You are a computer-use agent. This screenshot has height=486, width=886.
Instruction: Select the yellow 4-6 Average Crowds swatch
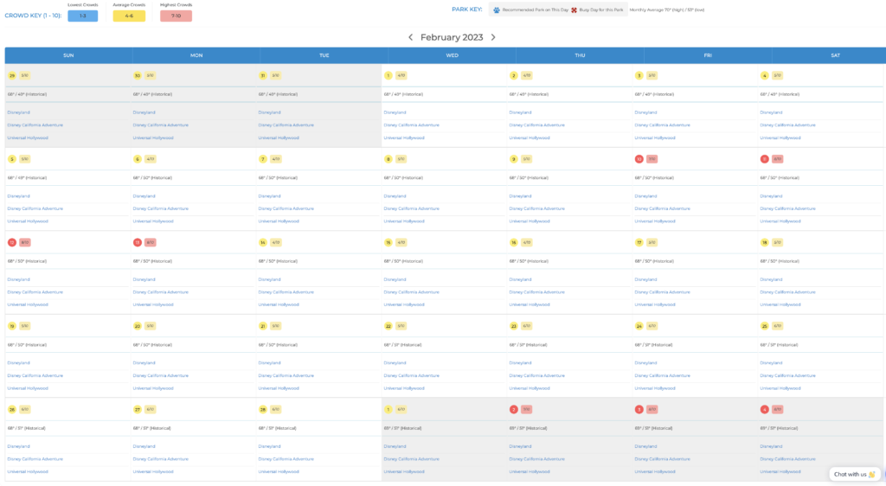click(x=129, y=16)
